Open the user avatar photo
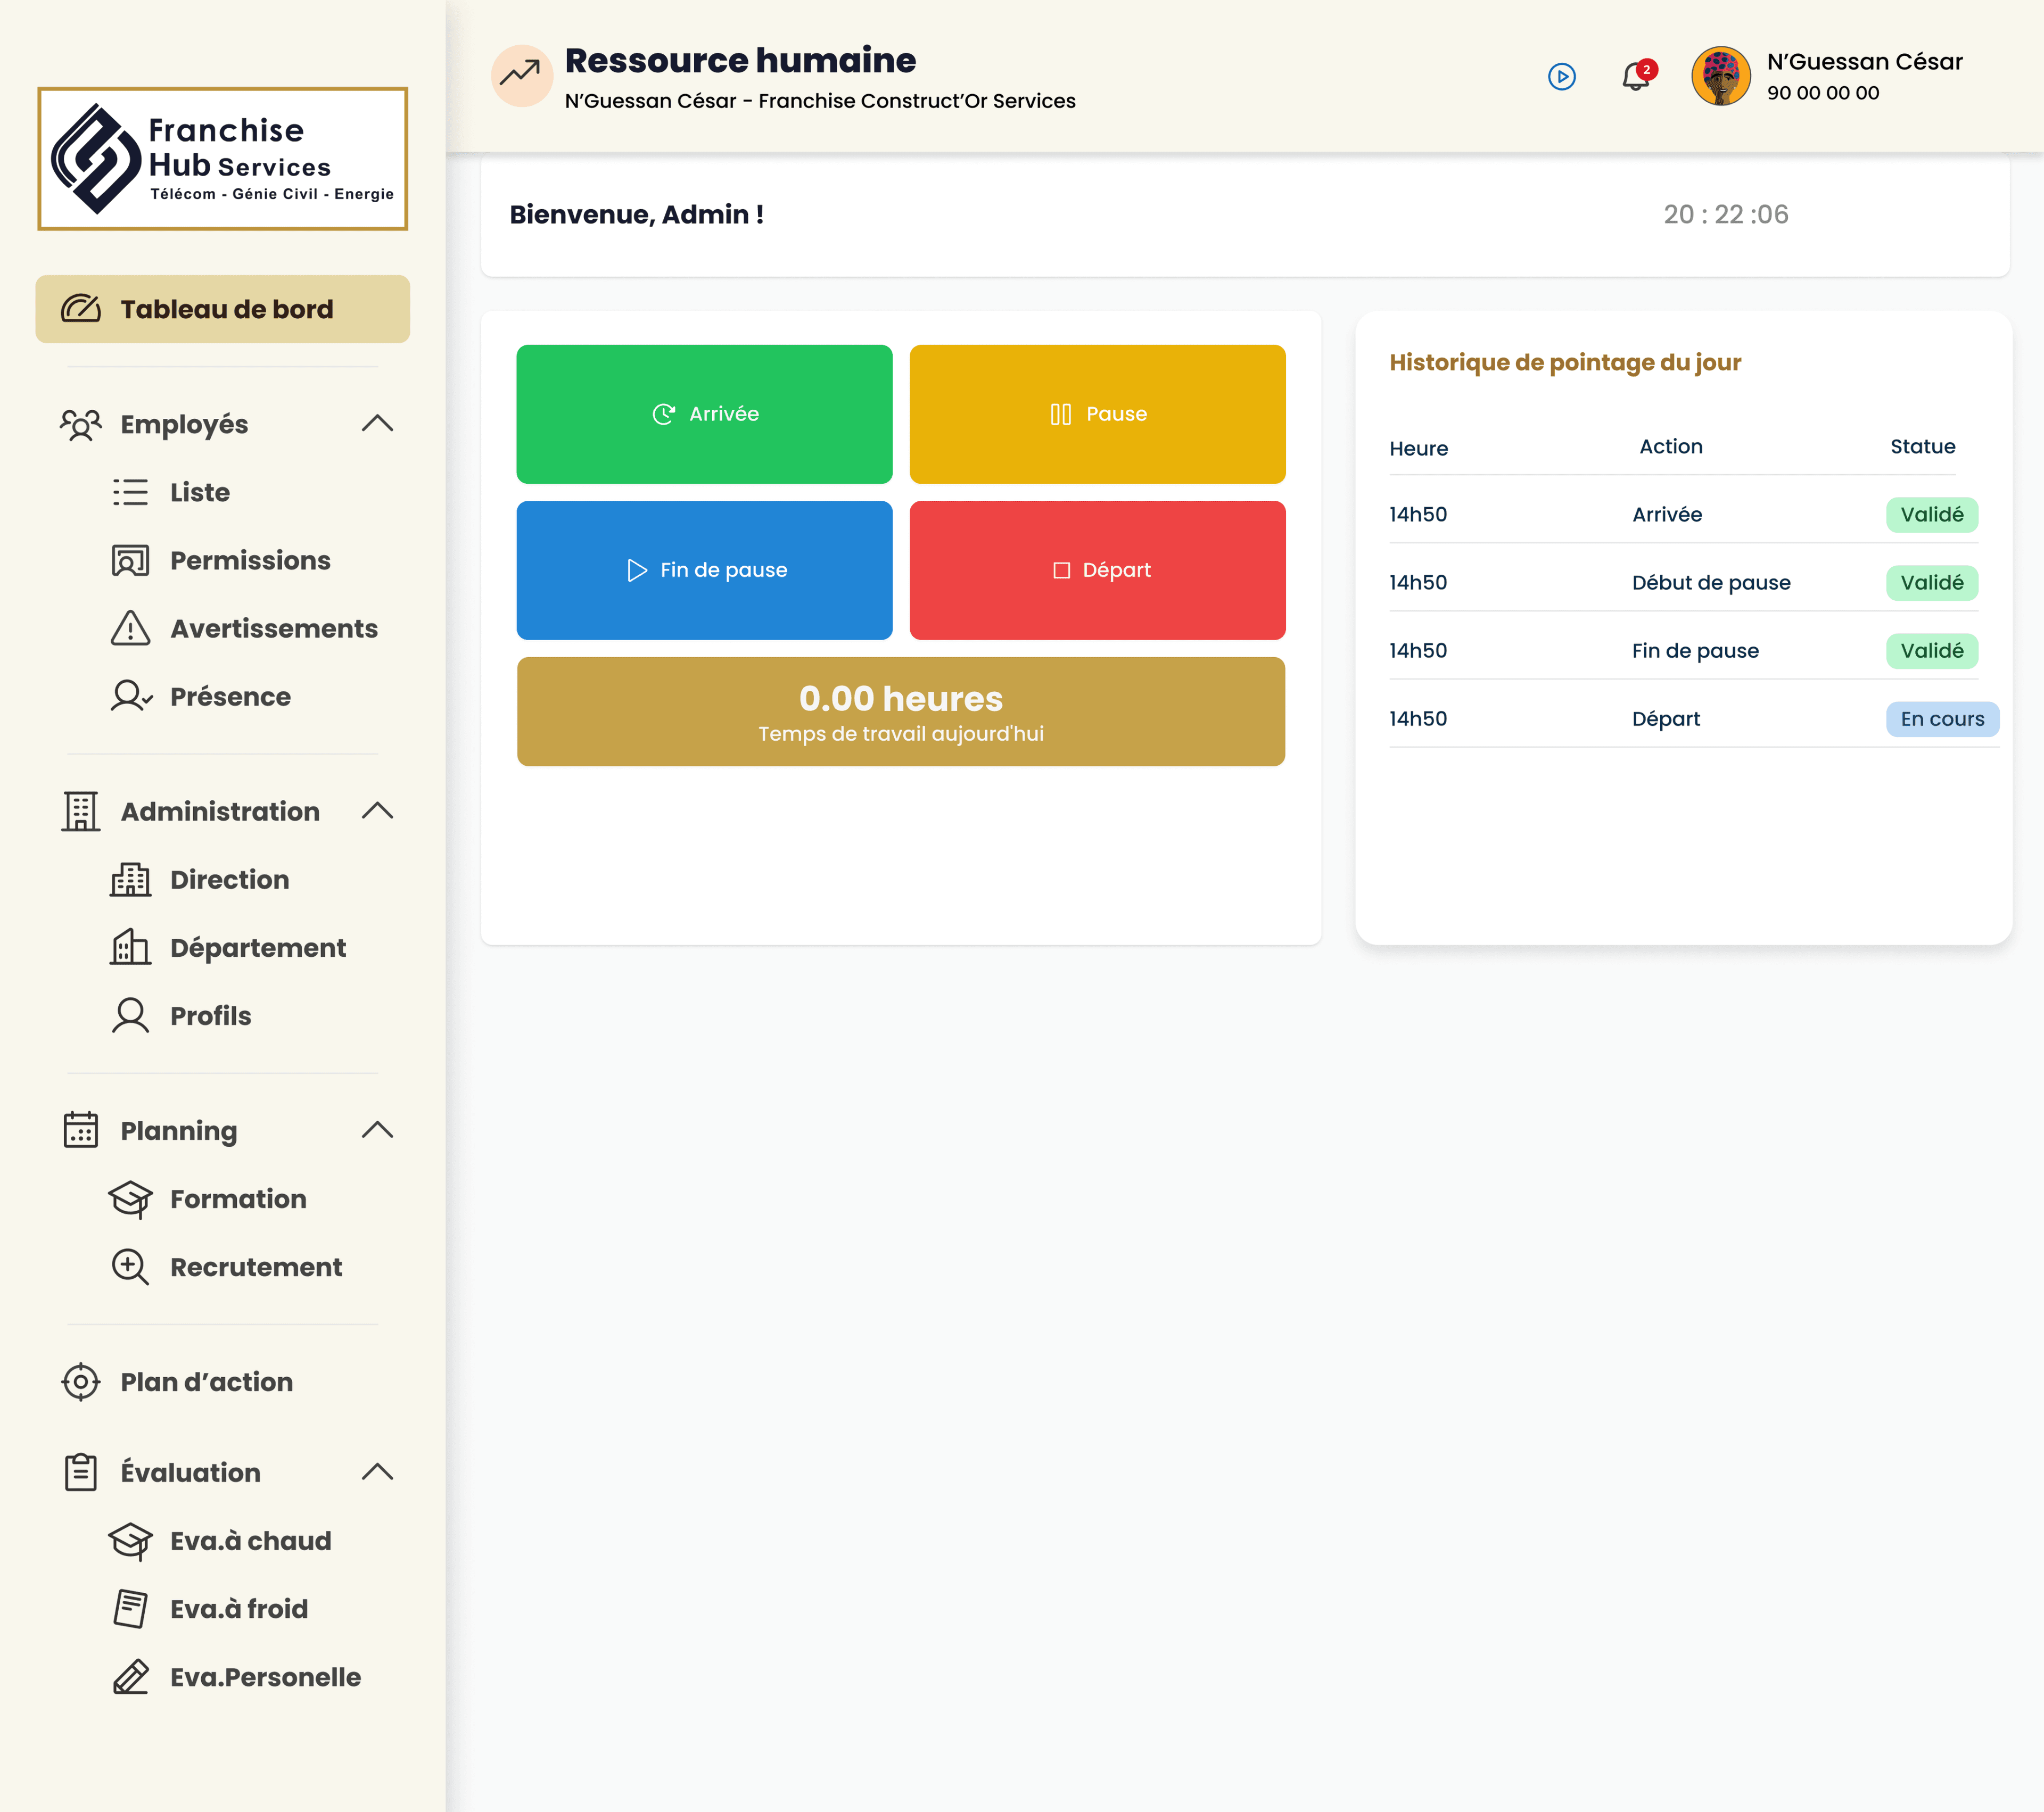Viewport: 2044px width, 1812px height. [x=1720, y=76]
